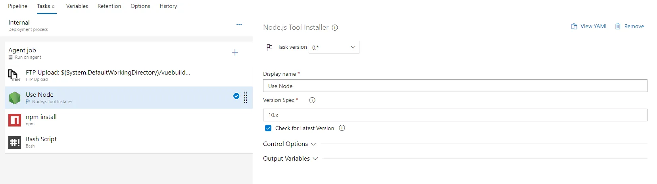Expand the Control Options section
Image resolution: width=657 pixels, height=184 pixels.
pyautogui.click(x=290, y=144)
